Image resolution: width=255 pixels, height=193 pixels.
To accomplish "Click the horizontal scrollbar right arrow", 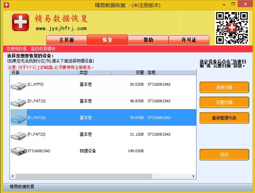I will tap(193, 176).
